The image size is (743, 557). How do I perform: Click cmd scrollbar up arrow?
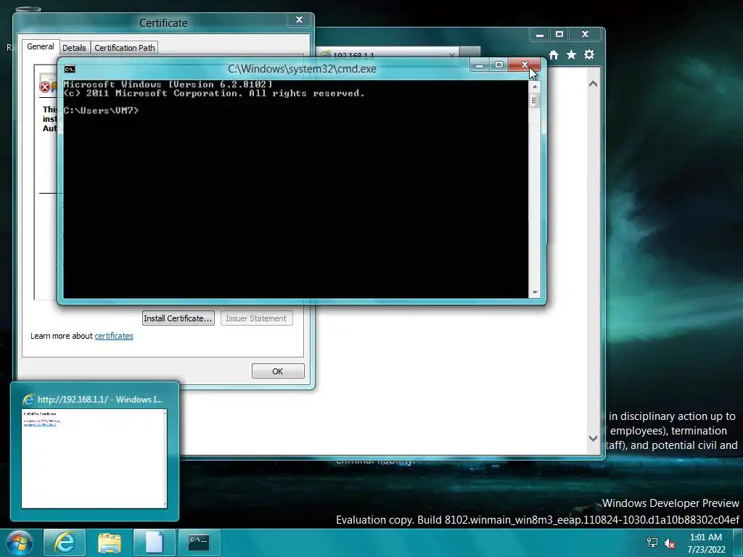(x=535, y=87)
